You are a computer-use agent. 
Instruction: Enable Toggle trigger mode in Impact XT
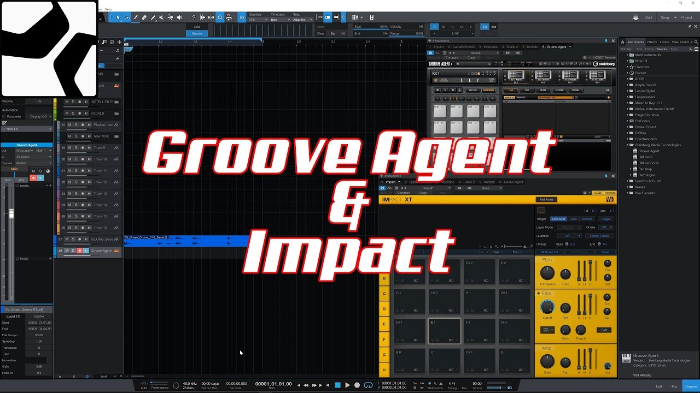(605, 219)
